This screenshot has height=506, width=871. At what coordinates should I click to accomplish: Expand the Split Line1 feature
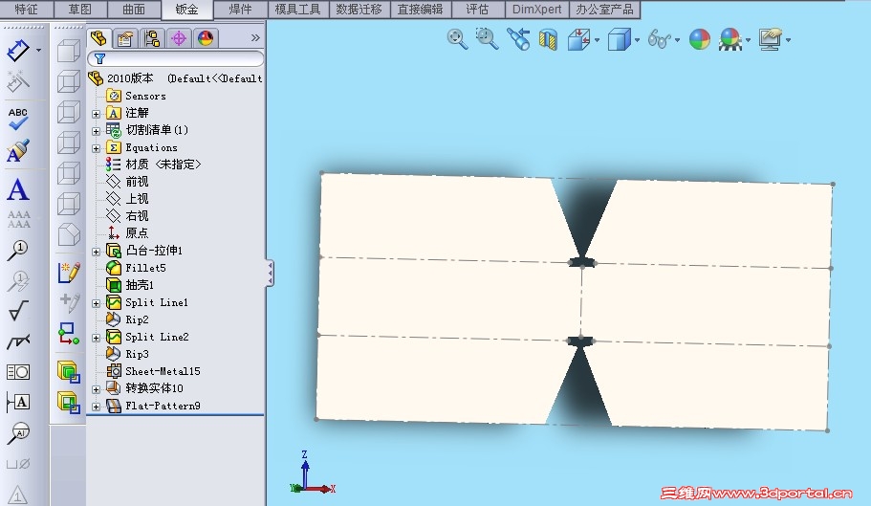[x=96, y=303]
